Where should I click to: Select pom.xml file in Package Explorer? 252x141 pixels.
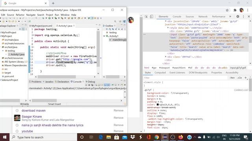8,76
